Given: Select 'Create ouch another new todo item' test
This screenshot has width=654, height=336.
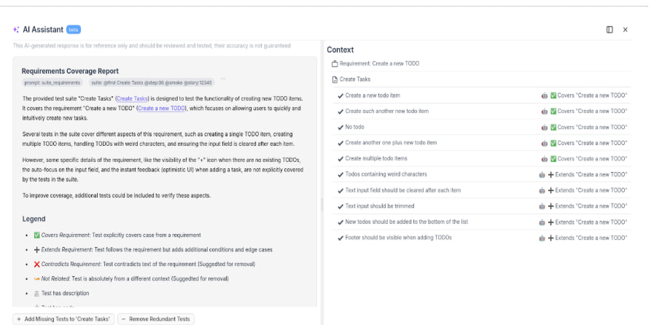Looking at the screenshot, I should point(386,112).
